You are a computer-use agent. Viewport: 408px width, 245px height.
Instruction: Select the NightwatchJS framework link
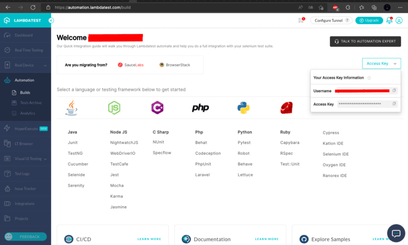[124, 143]
